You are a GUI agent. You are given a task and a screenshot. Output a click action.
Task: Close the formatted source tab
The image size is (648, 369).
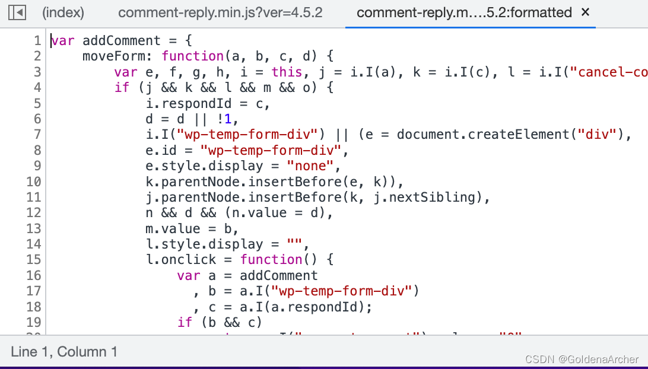pyautogui.click(x=585, y=12)
